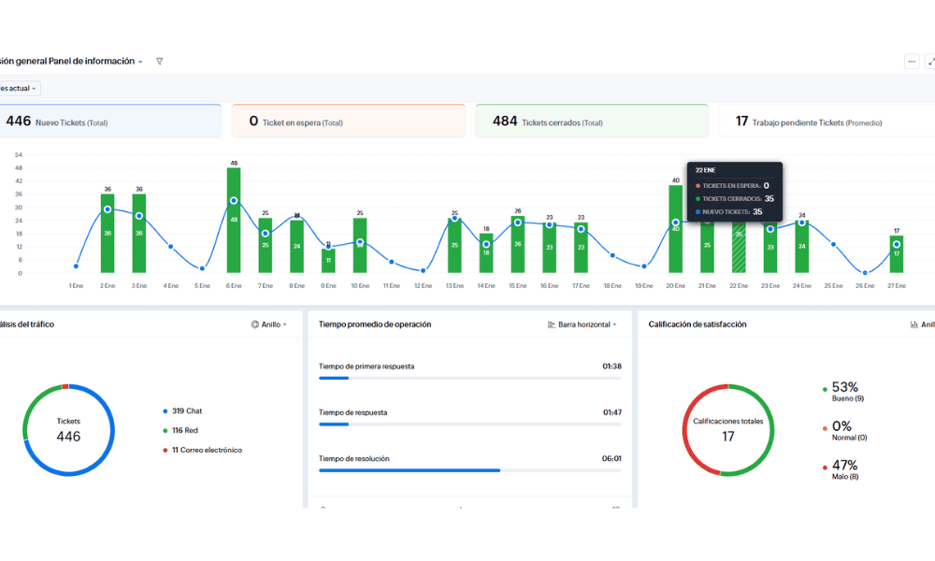Click the 20 Ene bar with value 40
Image resolution: width=935 pixels, height=561 pixels.
(x=675, y=229)
